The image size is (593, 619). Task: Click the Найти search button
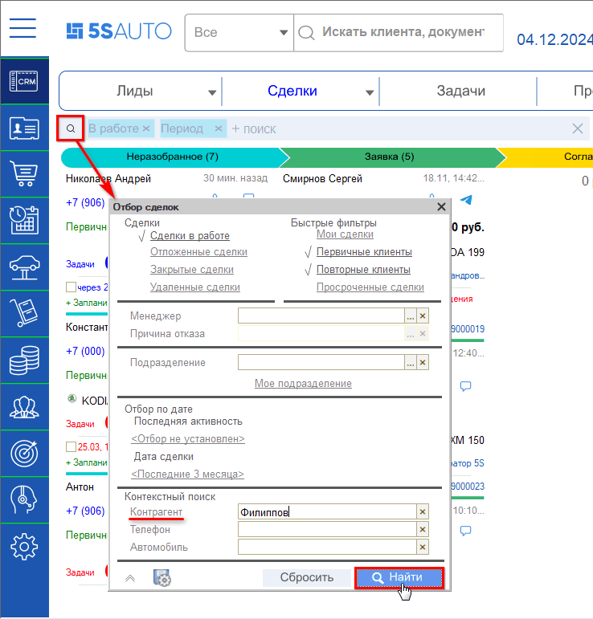pos(399,578)
